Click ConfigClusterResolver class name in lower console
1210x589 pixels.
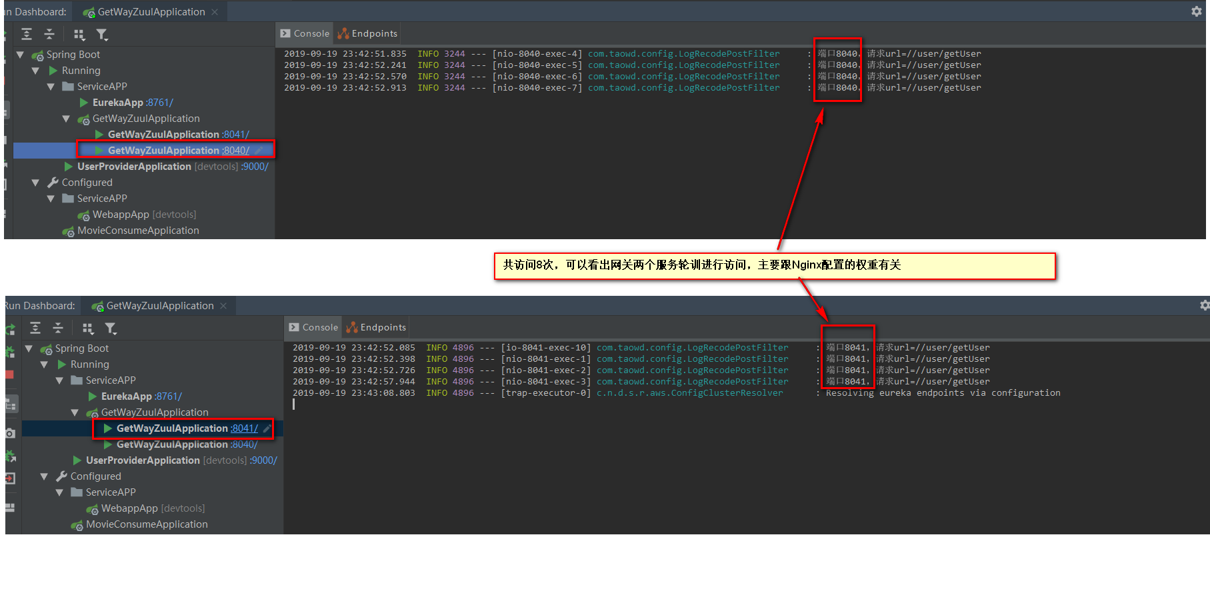[689, 393]
